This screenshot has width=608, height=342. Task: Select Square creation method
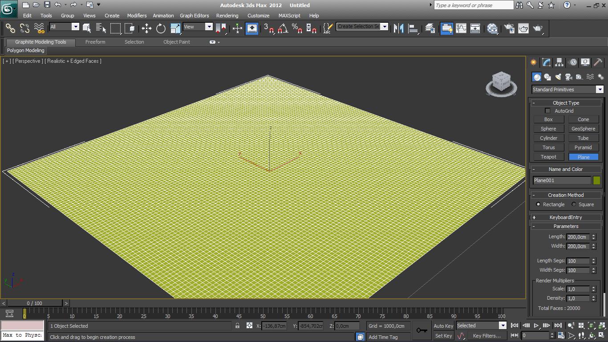tap(574, 204)
